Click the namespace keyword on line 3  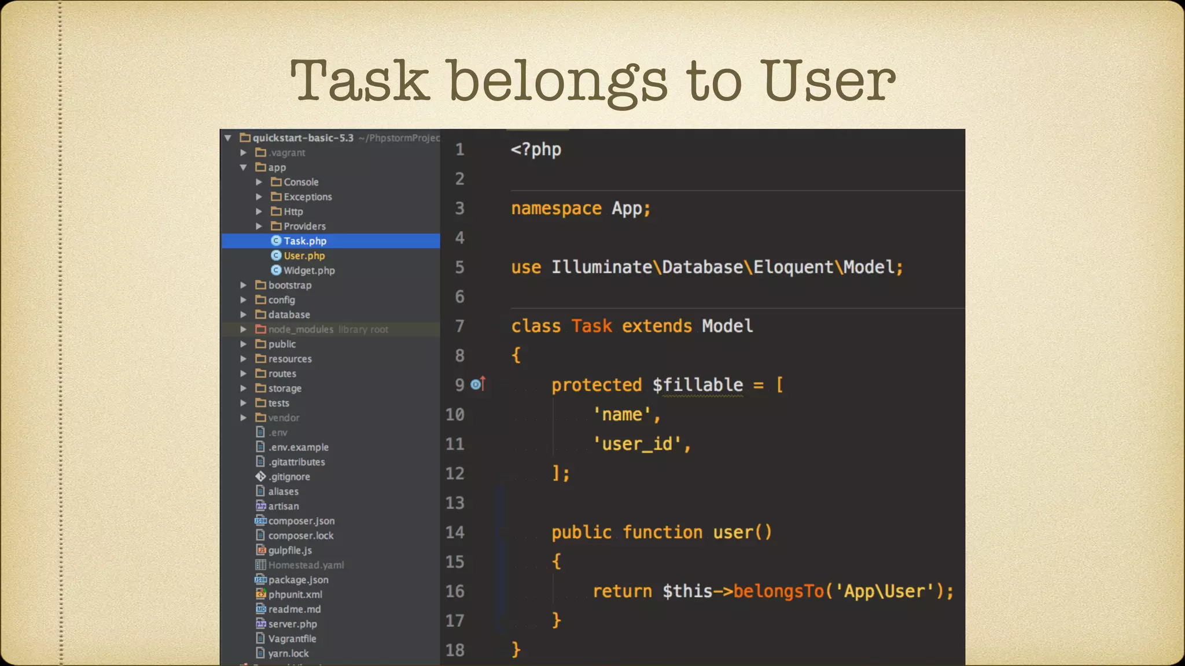[556, 209]
